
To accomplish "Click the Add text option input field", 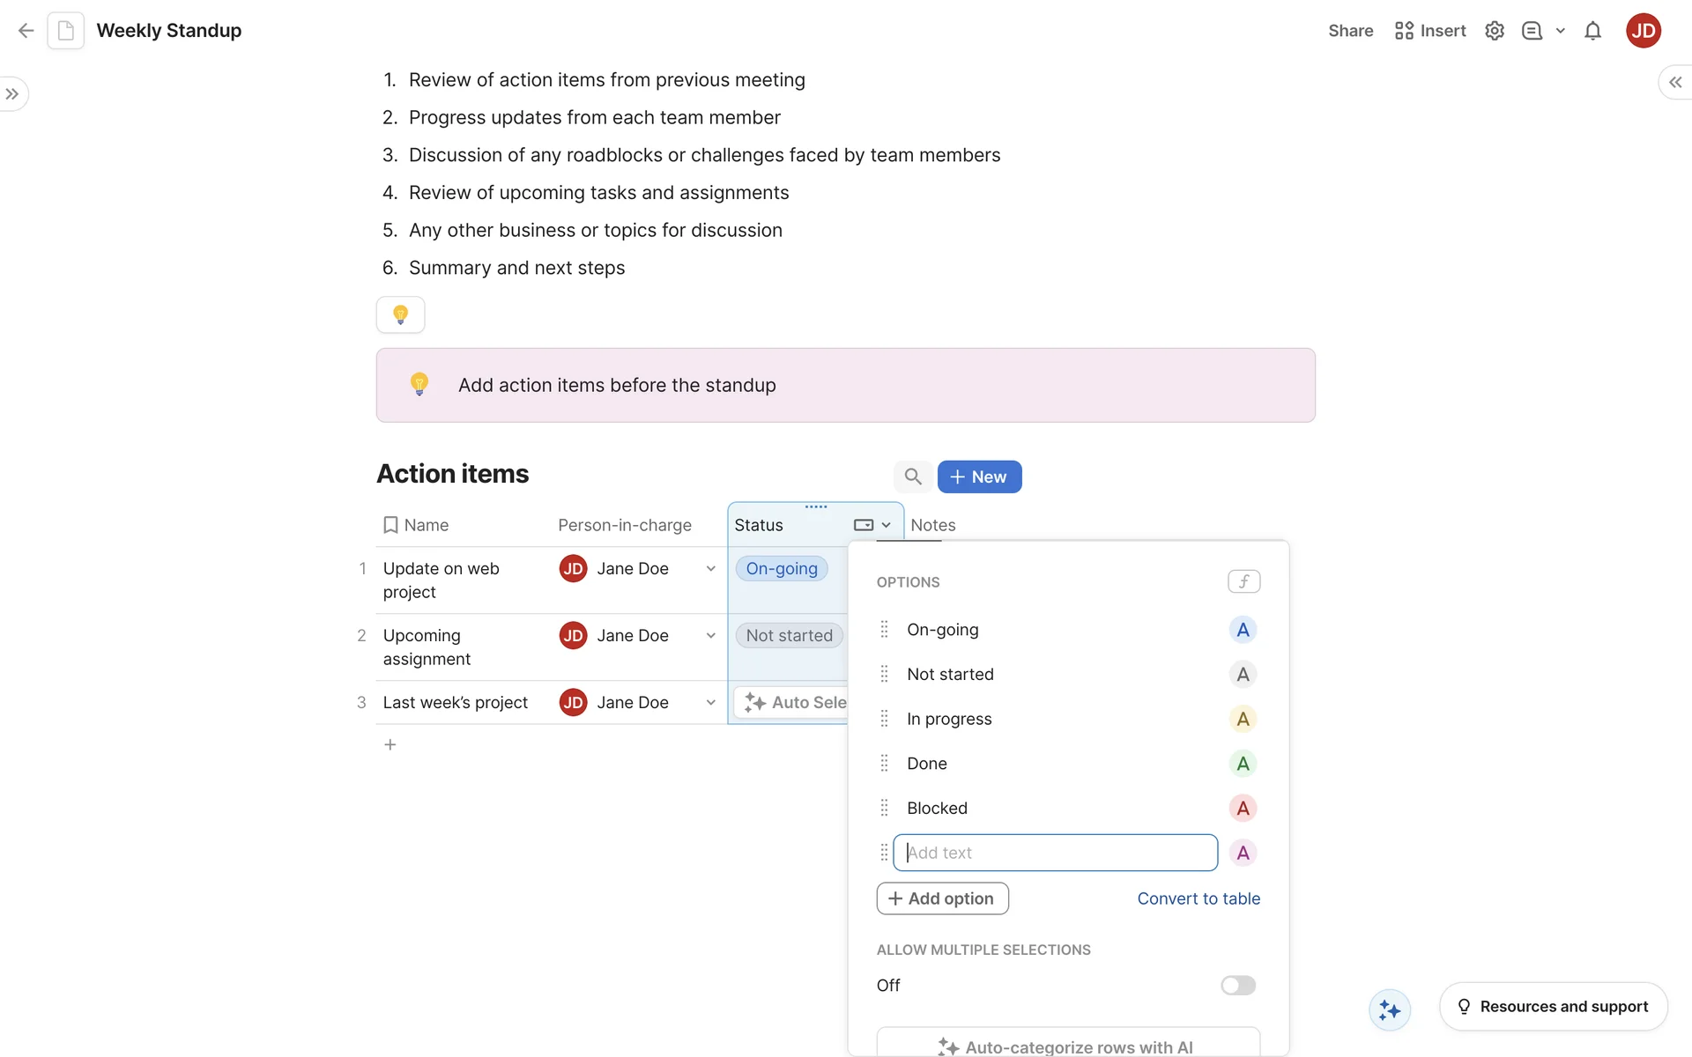I will [x=1055, y=853].
